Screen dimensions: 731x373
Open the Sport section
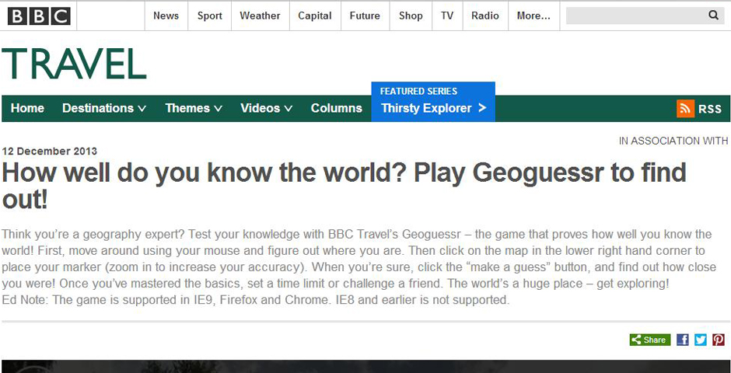tap(210, 16)
